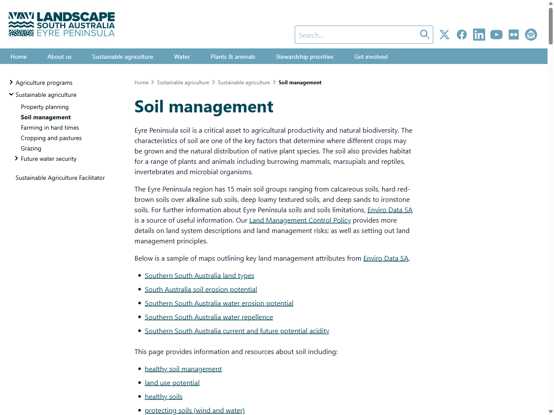Open the X (Twitter) social icon

pos(444,35)
